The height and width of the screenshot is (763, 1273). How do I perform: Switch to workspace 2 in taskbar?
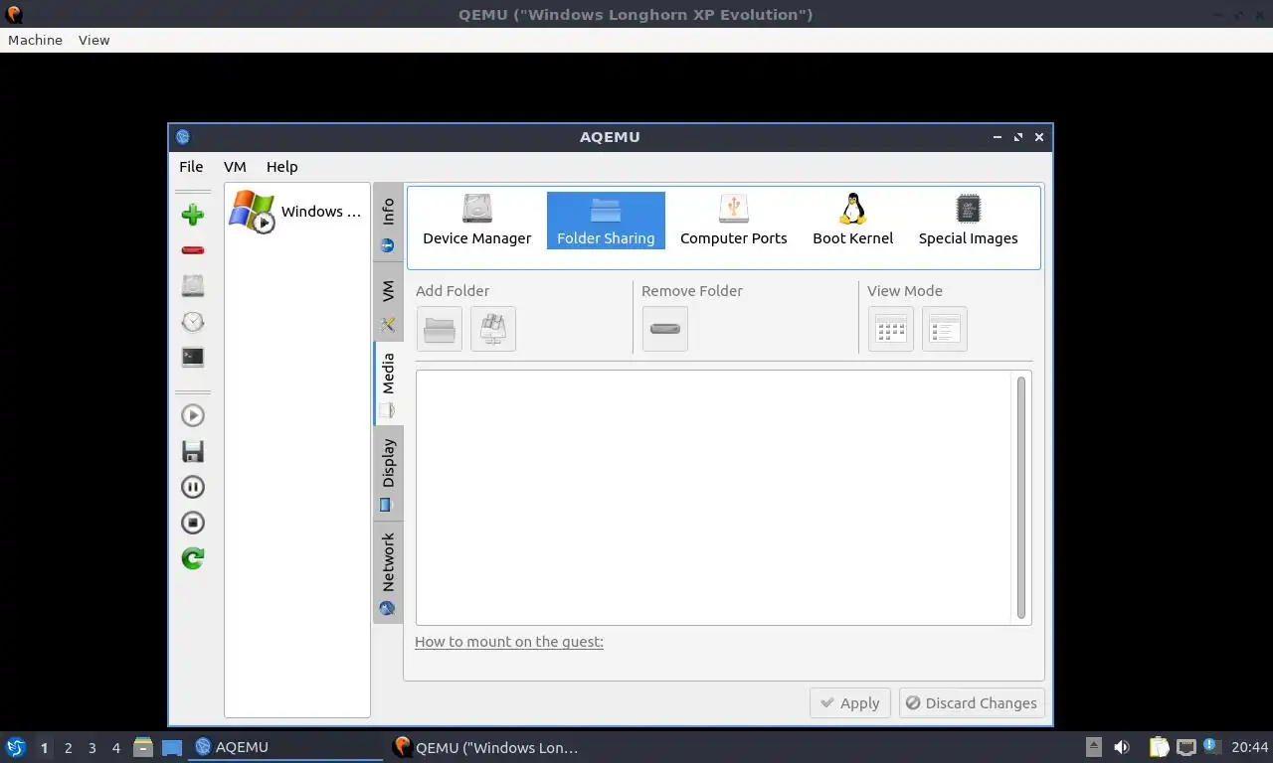point(68,748)
